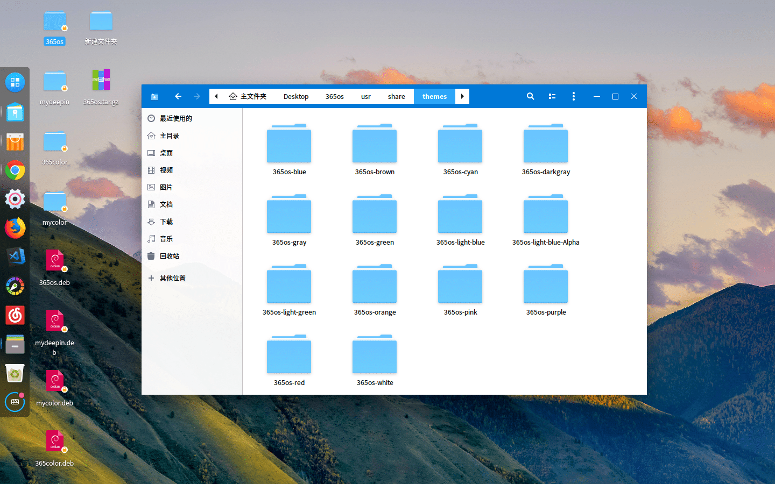Jump to share in breadcrumb path

pyautogui.click(x=397, y=96)
